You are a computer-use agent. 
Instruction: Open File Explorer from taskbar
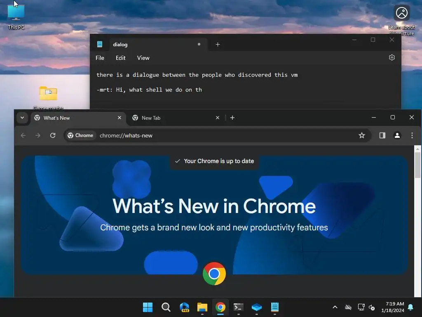[x=202, y=307]
